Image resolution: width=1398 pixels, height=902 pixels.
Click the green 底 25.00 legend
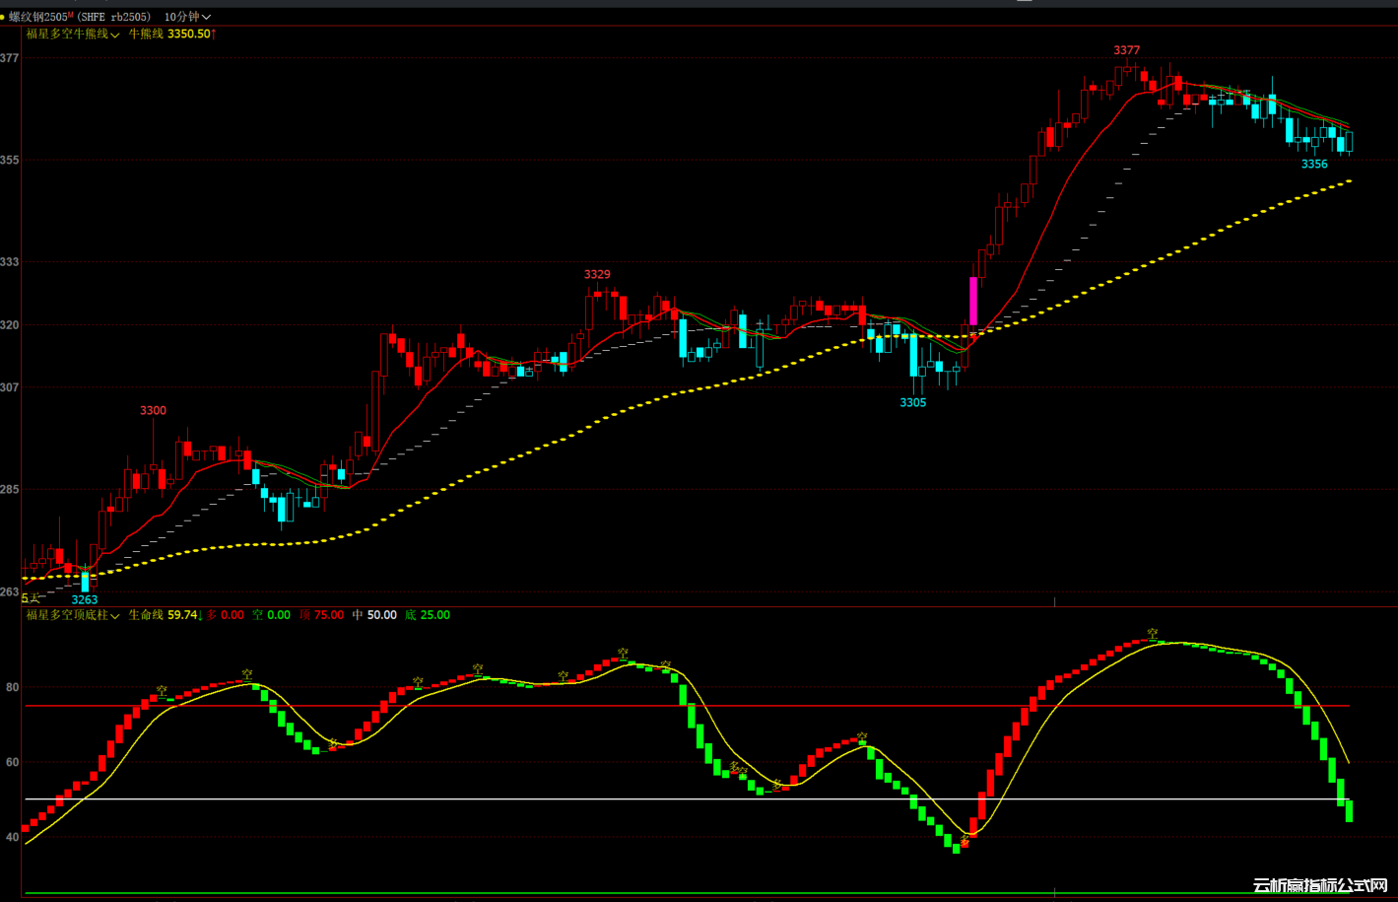[428, 615]
